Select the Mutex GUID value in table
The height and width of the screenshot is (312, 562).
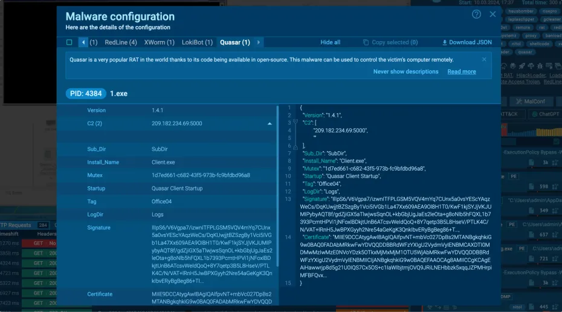(201, 175)
